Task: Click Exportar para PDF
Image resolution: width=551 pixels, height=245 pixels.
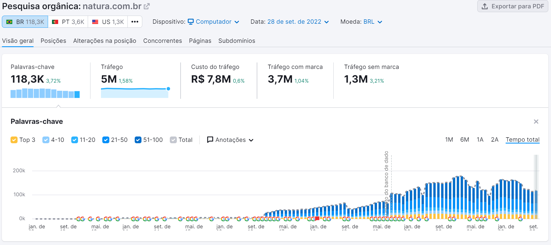Action: (512, 6)
